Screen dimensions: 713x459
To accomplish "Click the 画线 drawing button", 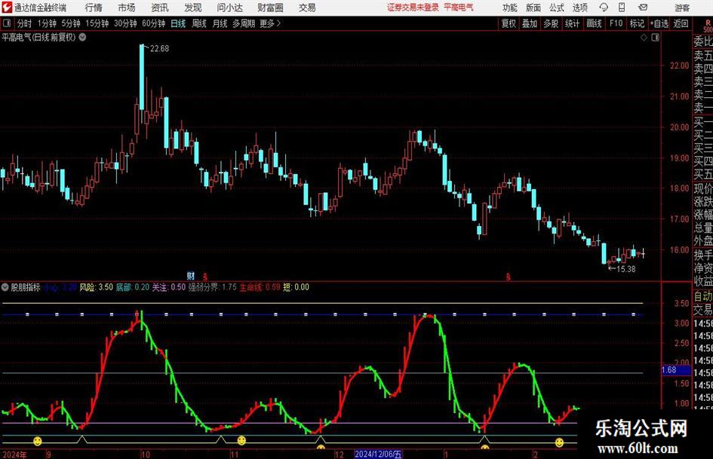I will point(594,23).
